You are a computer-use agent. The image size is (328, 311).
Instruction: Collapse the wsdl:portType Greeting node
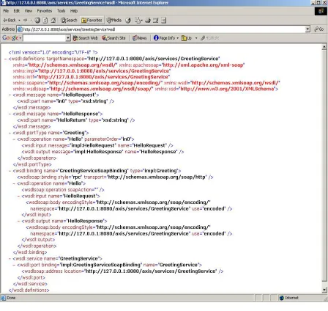click(x=10, y=133)
